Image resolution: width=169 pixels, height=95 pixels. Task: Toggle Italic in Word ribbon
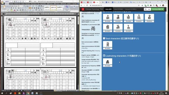tap(13, 8)
